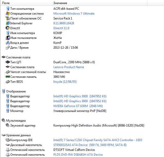The height and width of the screenshot is (157, 164).
Task: Open the Lenovo Product Name link
Action: click(69, 67)
